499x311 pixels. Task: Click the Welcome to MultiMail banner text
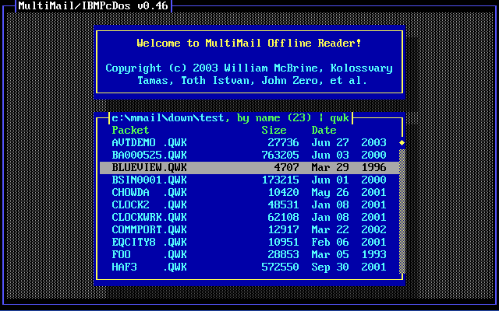point(249,43)
